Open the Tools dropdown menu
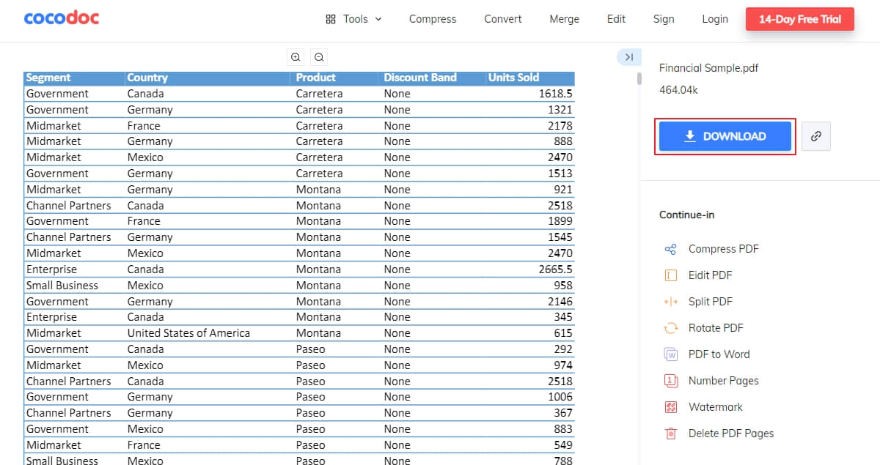The image size is (880, 465). coord(354,19)
